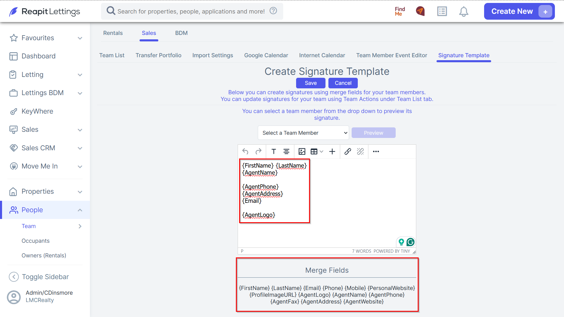The image size is (564, 317).
Task: Click the redo arrow in editor toolbar
Action: 258,151
